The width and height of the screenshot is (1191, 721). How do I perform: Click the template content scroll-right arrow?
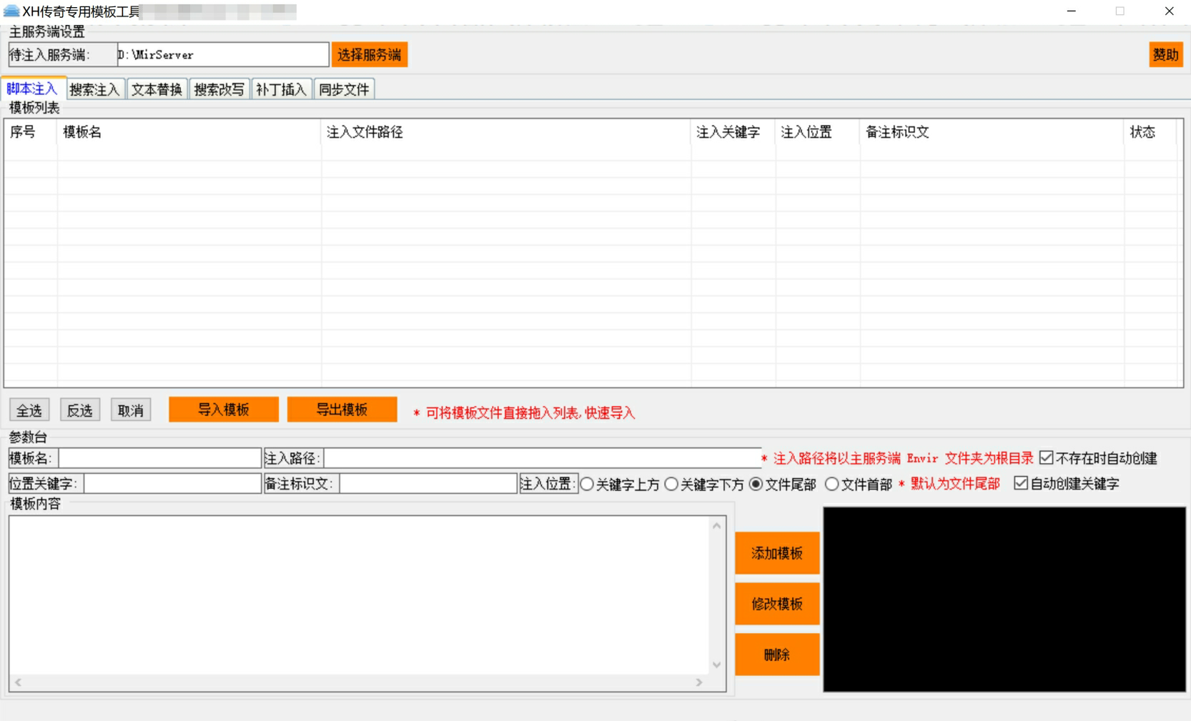click(699, 682)
